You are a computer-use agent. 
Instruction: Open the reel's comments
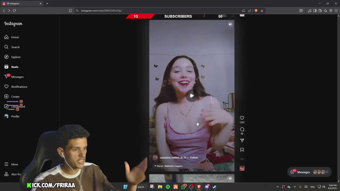[x=242, y=129]
